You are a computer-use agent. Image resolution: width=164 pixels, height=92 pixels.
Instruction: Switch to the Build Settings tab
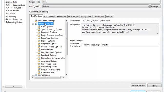point(49,16)
